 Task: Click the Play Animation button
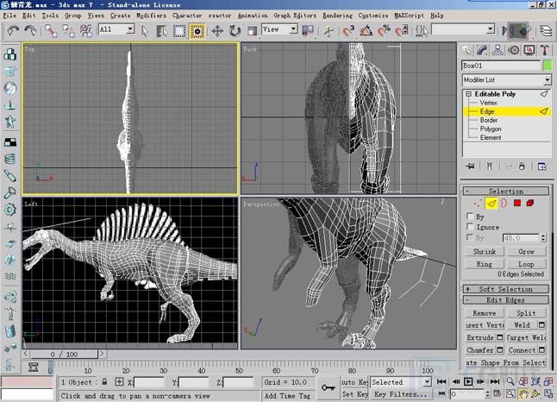pyautogui.click(x=468, y=381)
